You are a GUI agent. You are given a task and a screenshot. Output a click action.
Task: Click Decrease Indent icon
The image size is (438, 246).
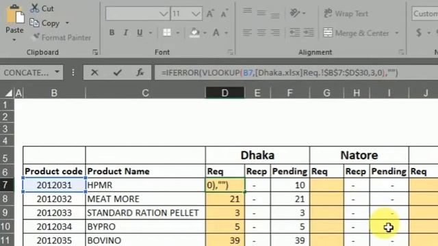point(295,33)
